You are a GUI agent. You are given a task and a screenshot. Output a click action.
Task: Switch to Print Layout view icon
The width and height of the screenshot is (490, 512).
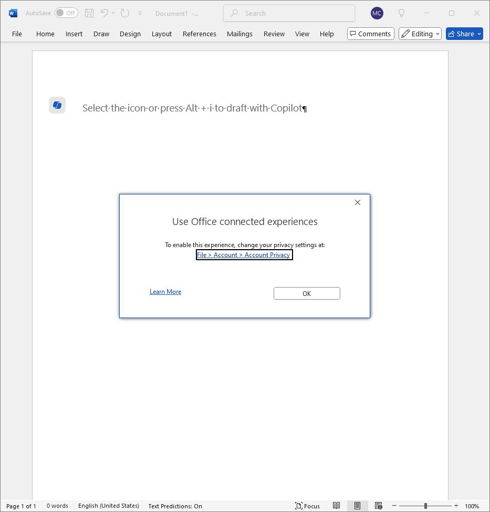(x=358, y=506)
